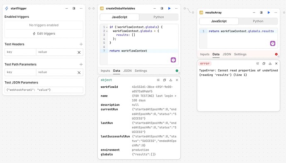Open resultsArray more options menu
The image size is (286, 163).
[x=276, y=12]
